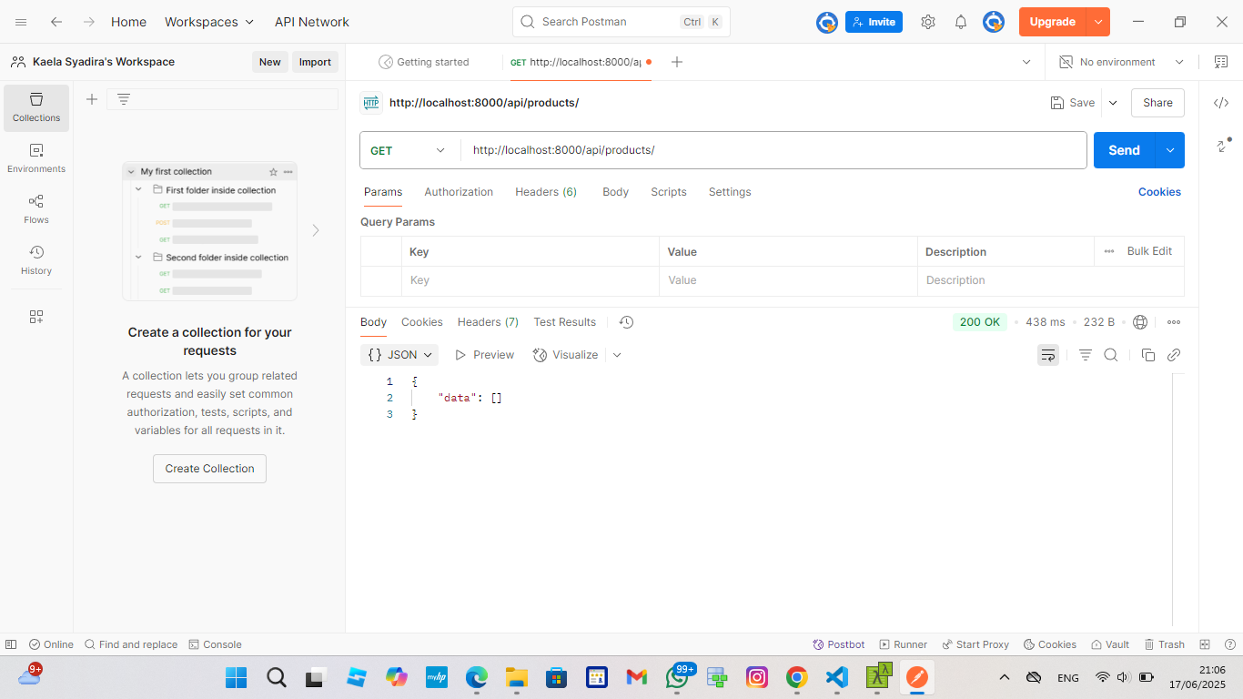1243x699 pixels.
Task: Copy the response body to clipboard
Action: [1147, 355]
